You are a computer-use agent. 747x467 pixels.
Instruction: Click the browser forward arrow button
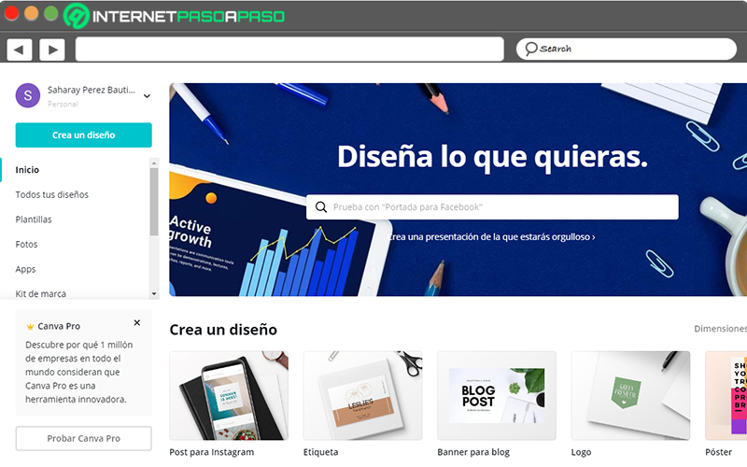click(x=52, y=50)
